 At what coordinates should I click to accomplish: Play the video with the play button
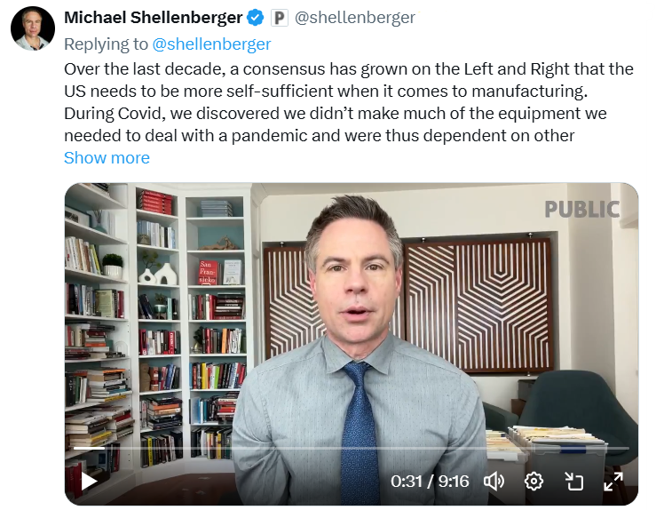coord(88,481)
